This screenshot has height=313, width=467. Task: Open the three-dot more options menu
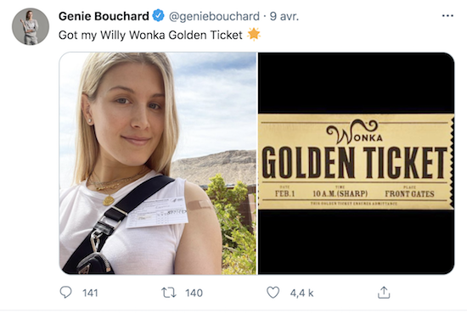click(x=447, y=16)
